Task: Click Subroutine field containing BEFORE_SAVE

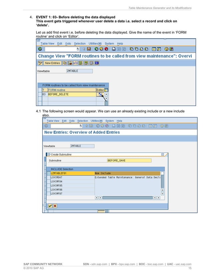Action: [x=129, y=160]
